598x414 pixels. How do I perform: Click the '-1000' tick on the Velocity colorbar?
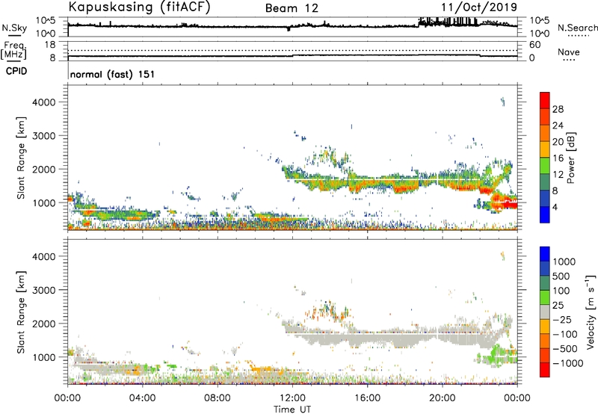tap(568, 363)
